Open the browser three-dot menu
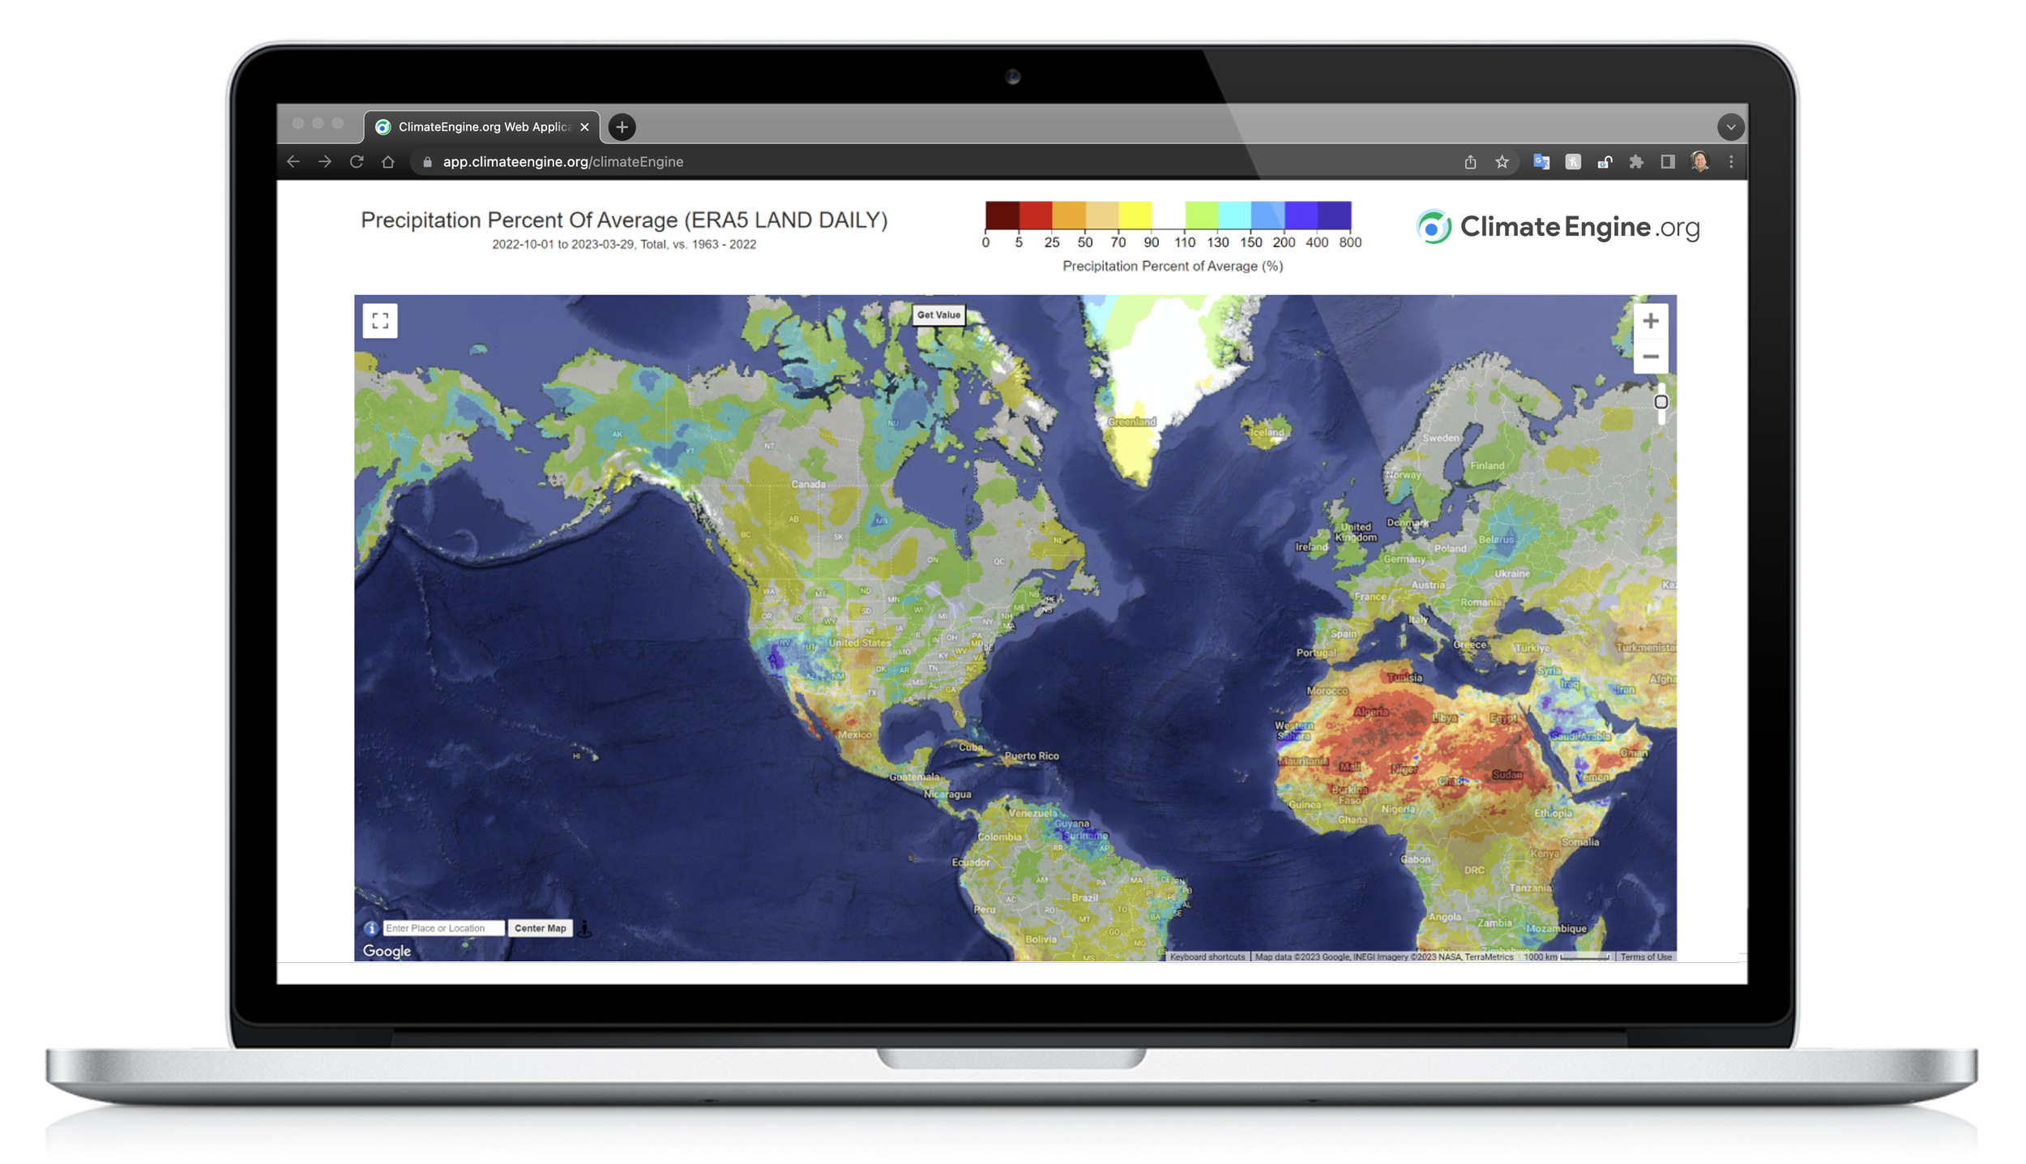Image resolution: width=2026 pixels, height=1164 pixels. coord(1730,162)
